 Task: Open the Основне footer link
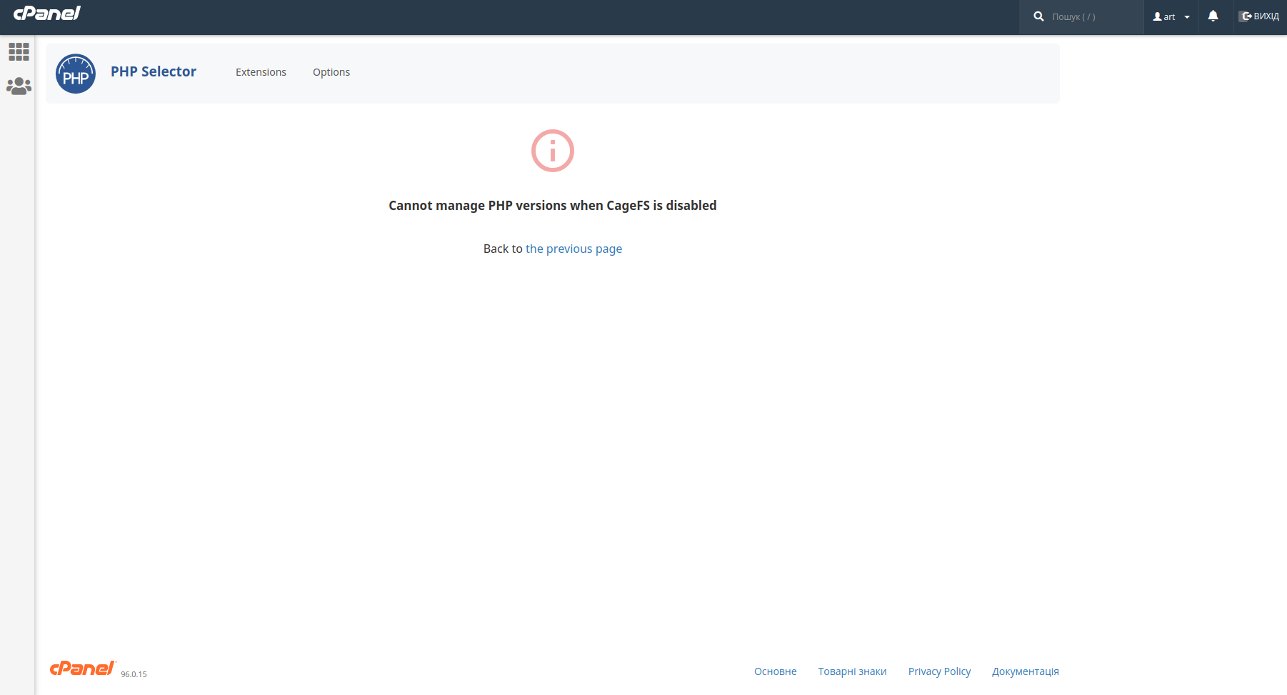coord(776,671)
